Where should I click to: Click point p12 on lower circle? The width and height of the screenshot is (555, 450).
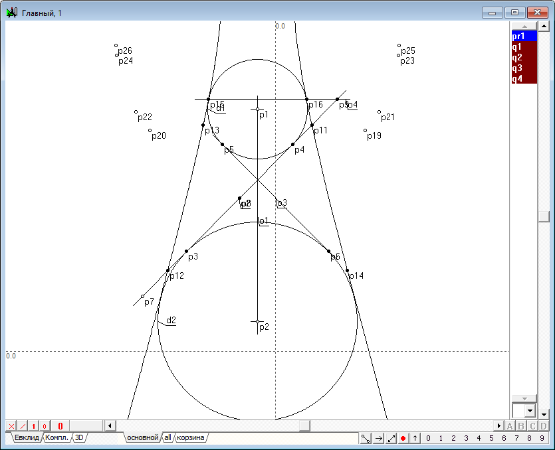[167, 270]
